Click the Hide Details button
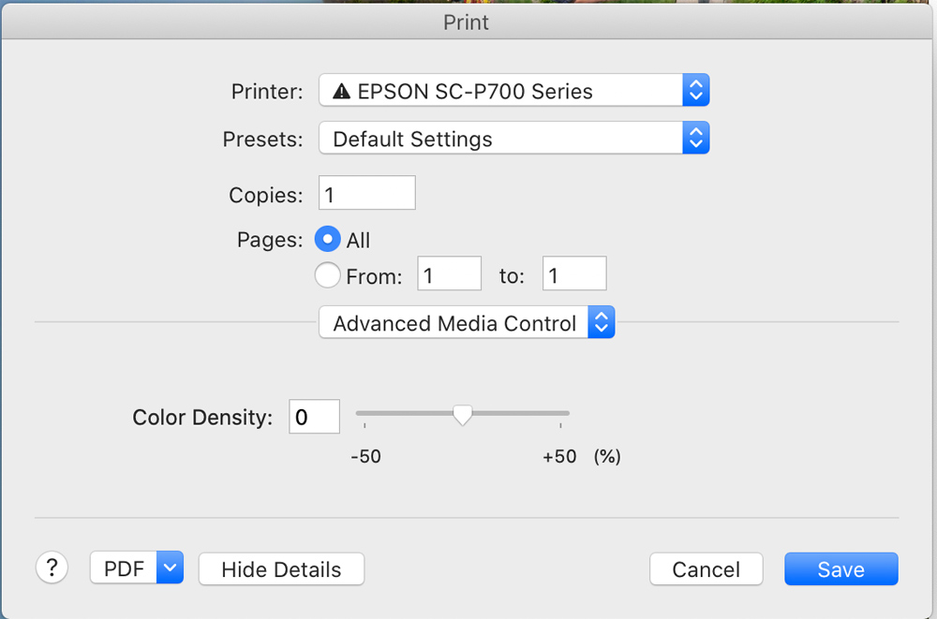937x619 pixels. pyautogui.click(x=281, y=568)
